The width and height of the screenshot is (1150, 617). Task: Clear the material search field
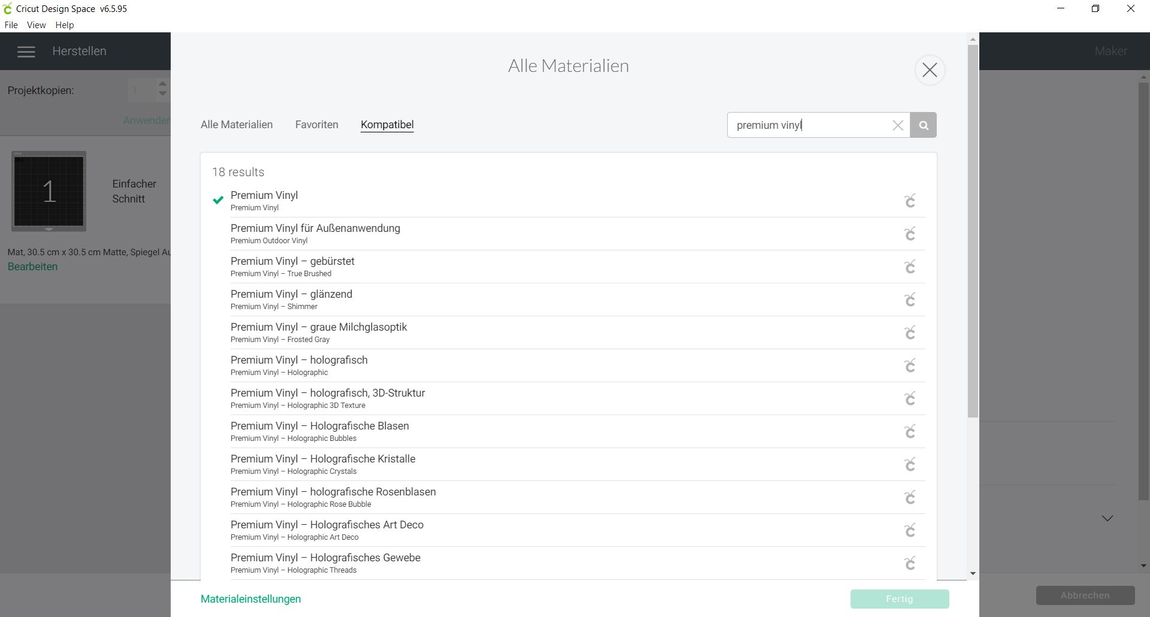tap(898, 125)
